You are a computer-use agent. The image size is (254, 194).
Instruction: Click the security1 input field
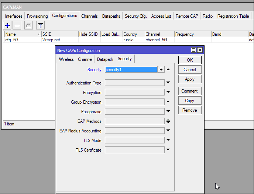131,69
